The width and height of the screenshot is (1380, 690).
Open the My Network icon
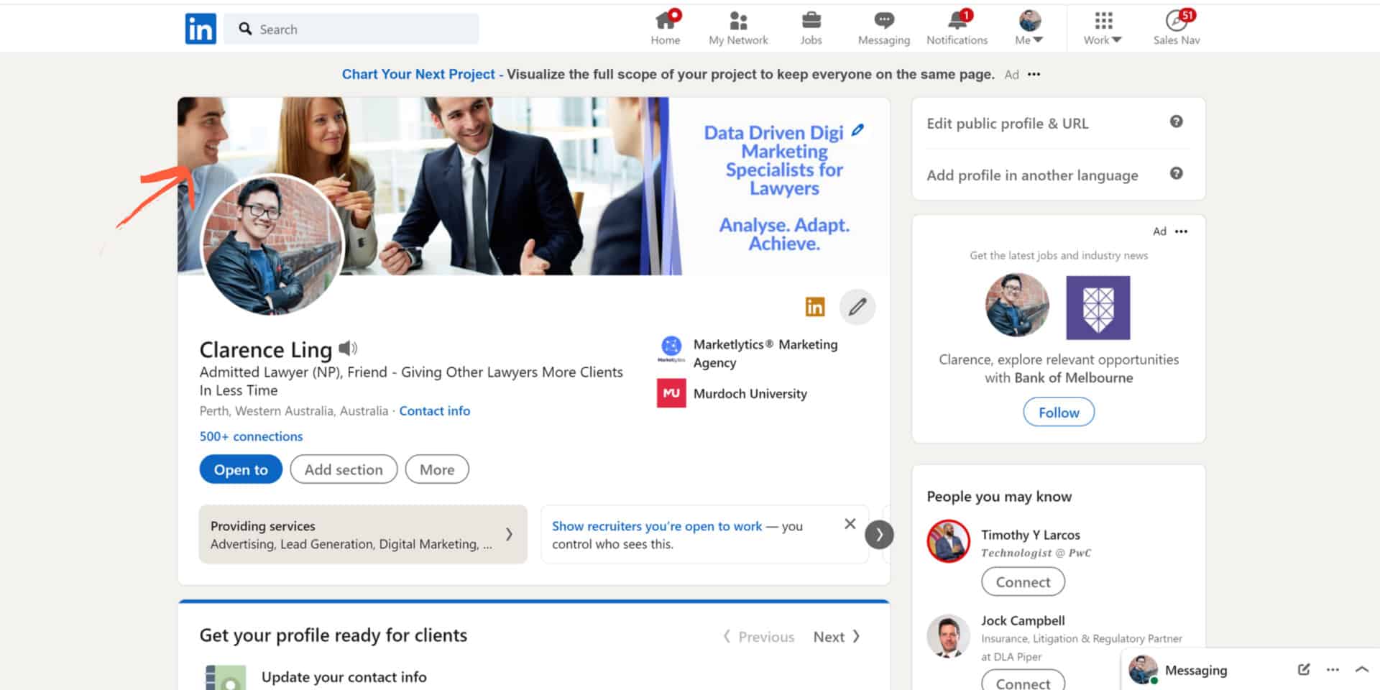738,20
